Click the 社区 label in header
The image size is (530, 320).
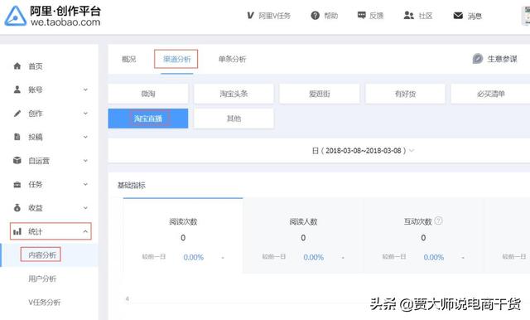click(426, 16)
